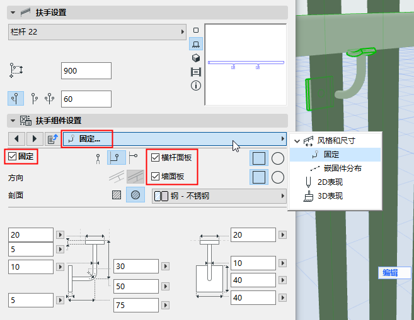This screenshot has width=414, height=320.
Task: Open arrow beside left 10 field
Action: (x=60, y=267)
